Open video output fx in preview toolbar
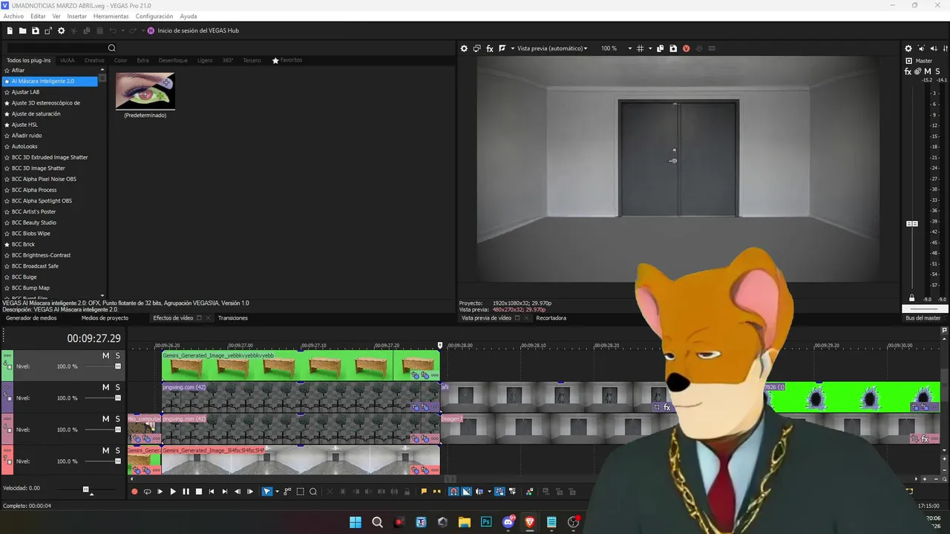Image resolution: width=950 pixels, height=534 pixels. tap(490, 48)
